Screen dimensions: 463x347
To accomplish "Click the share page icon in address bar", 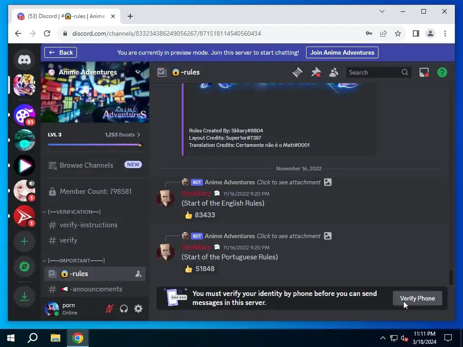I will pos(383,33).
